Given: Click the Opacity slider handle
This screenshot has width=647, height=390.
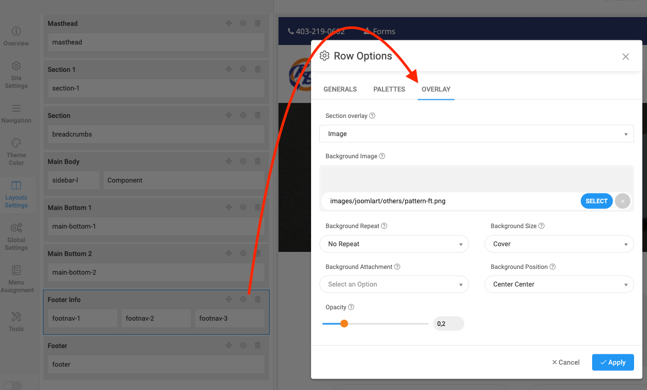Looking at the screenshot, I should point(344,324).
